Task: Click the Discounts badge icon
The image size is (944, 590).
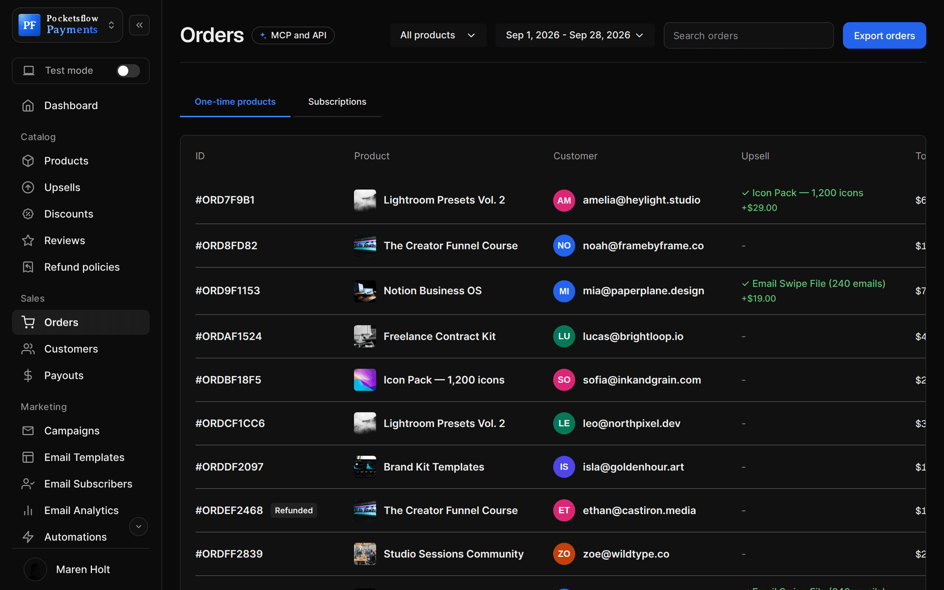Action: click(28, 214)
